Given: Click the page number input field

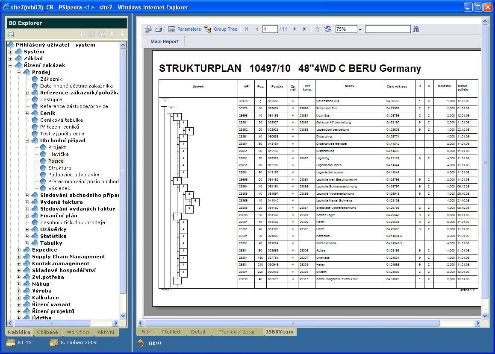Looking at the screenshot, I should pos(270,29).
